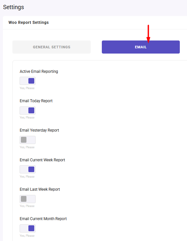This screenshot has height=241, width=187.
Task: Select the Email tab
Action: [x=141, y=47]
